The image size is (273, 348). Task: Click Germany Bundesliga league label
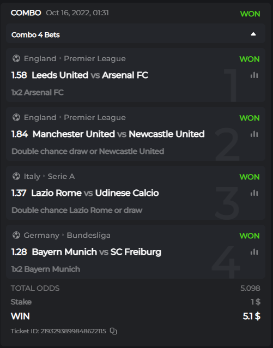click(x=67, y=235)
